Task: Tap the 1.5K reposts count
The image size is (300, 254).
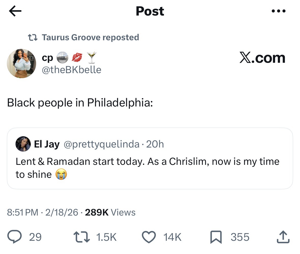Action: (x=106, y=237)
